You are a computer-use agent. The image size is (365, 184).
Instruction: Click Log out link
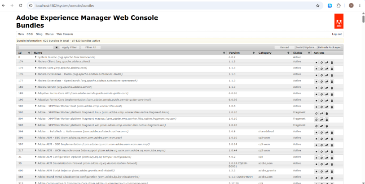(x=337, y=34)
